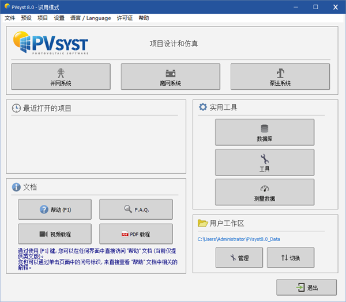
Task: Click the PVsyst logo
Action: (x=51, y=43)
